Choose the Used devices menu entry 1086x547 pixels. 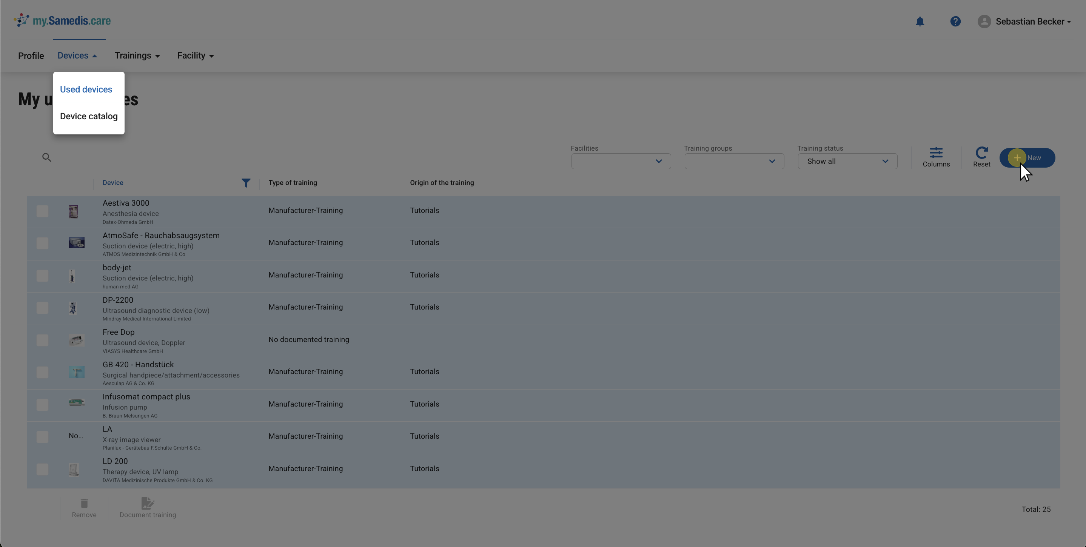point(86,89)
